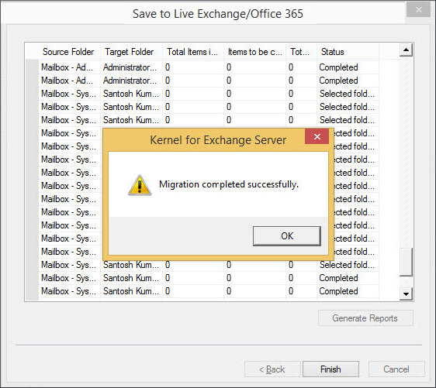This screenshot has width=436, height=388.
Task: Click the scroll up arrow of the list
Action: [406, 50]
